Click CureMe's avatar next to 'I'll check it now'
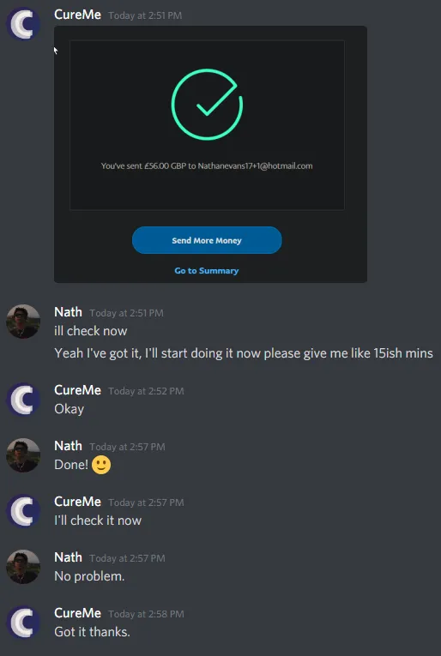Image resolution: width=441 pixels, height=656 pixels. [23, 511]
